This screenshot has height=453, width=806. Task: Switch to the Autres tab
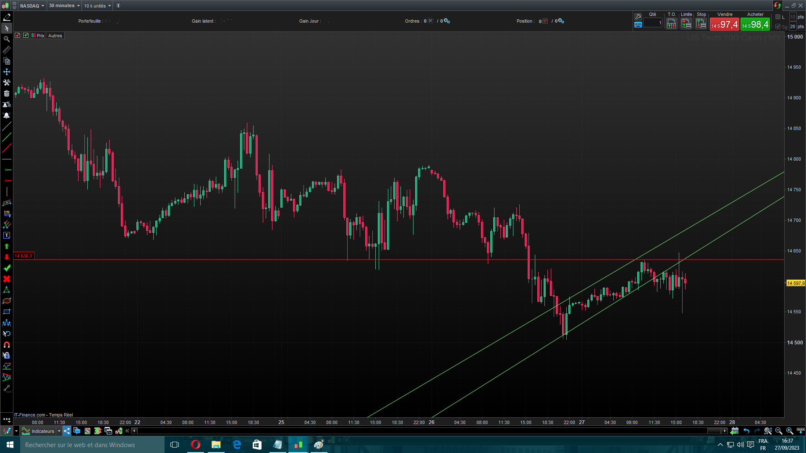coord(55,36)
